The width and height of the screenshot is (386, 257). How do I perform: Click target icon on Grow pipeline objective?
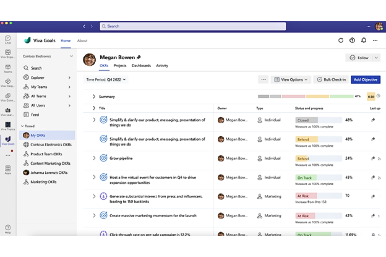coord(104,158)
